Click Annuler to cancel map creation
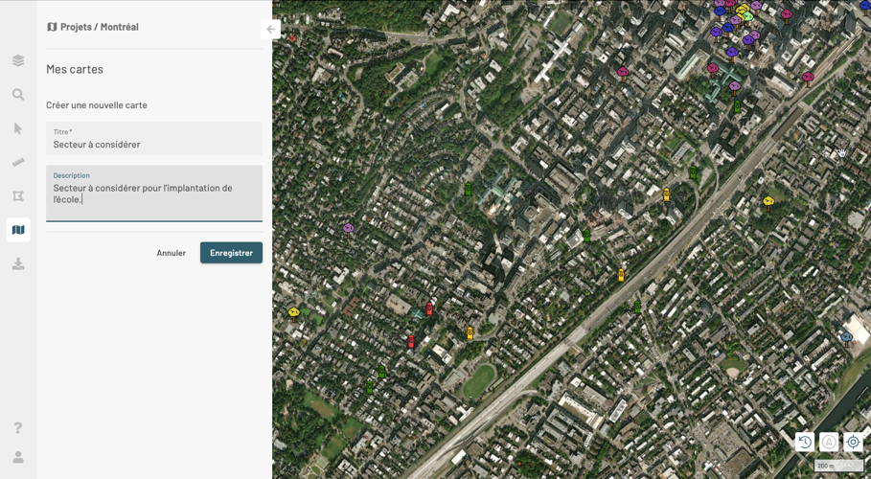Screen dimensions: 871x479 (x=172, y=253)
